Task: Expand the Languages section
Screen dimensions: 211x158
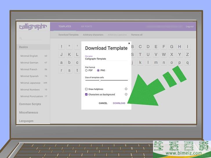Action: pos(26,121)
